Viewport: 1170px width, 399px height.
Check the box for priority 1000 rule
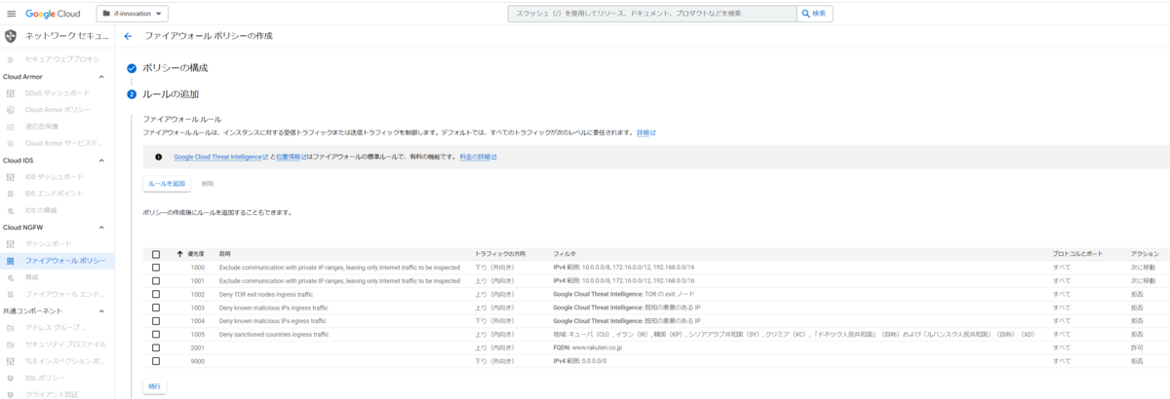tap(156, 267)
